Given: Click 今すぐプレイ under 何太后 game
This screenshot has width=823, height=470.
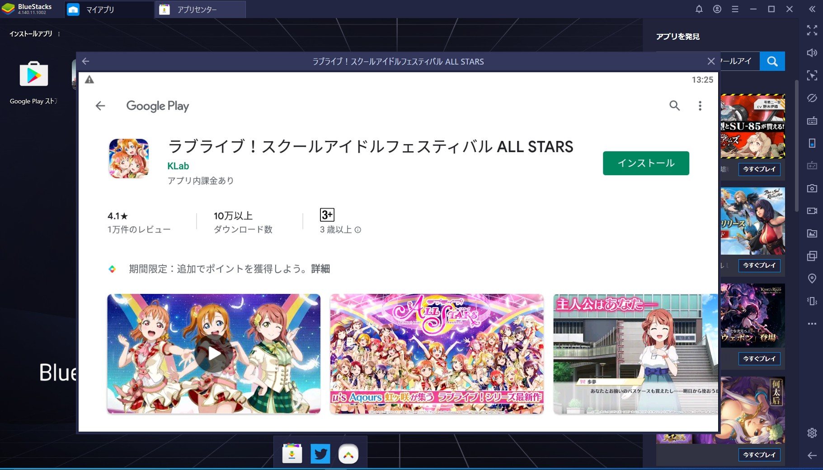Looking at the screenshot, I should 759,455.
